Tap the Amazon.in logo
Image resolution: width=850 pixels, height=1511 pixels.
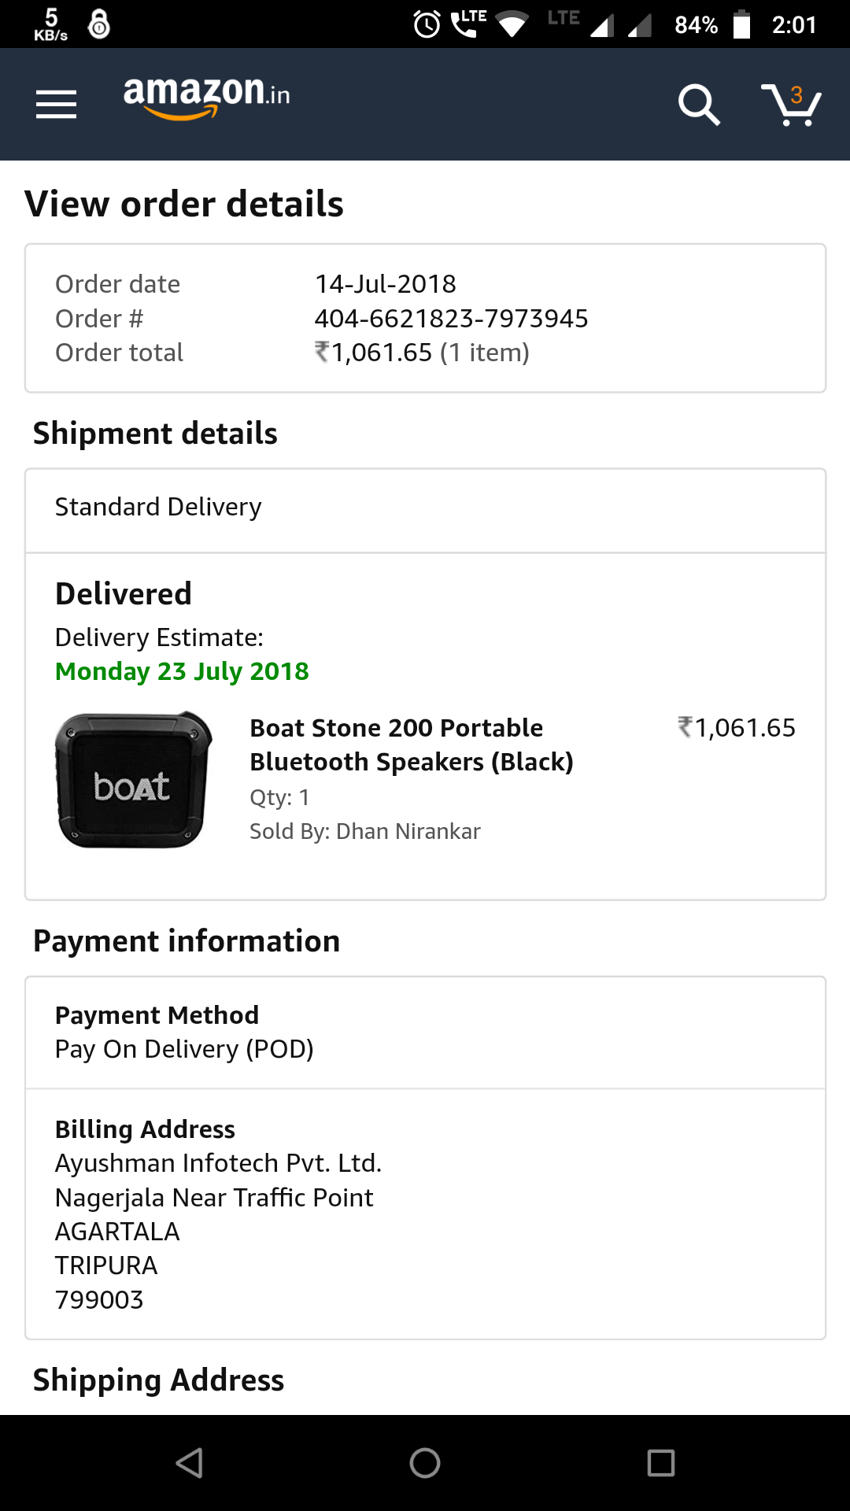pos(206,98)
